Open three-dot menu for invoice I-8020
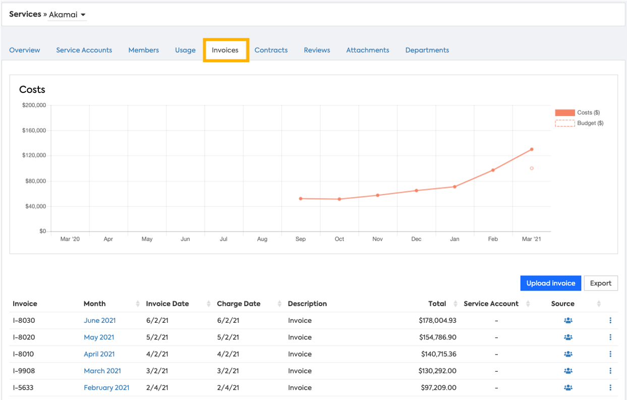 tap(610, 337)
